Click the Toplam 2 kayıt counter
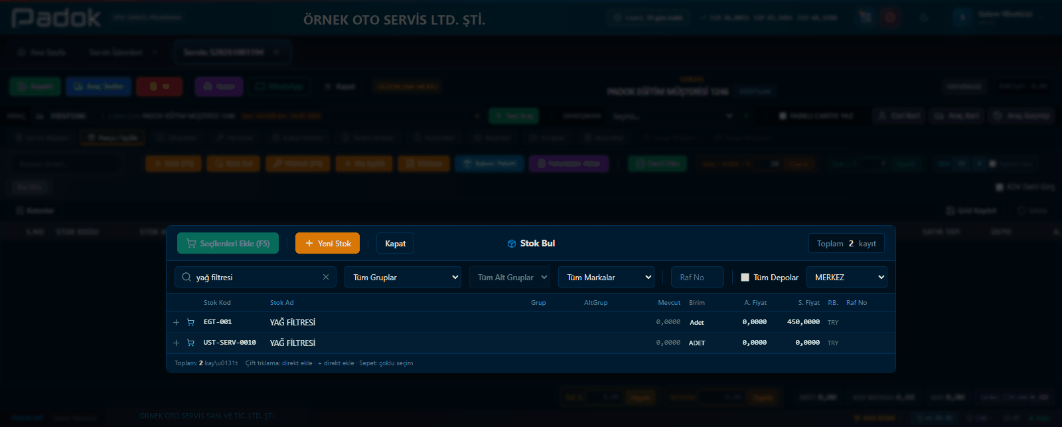Image resolution: width=1062 pixels, height=427 pixels. (846, 243)
